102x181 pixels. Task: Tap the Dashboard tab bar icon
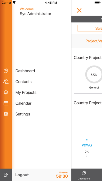tap(84, 173)
